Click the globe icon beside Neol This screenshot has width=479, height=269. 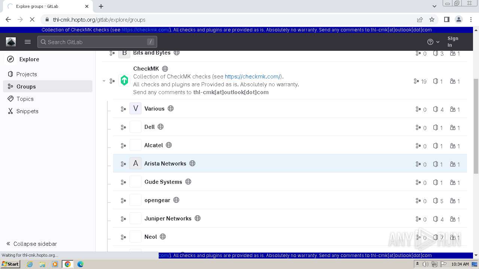pyautogui.click(x=163, y=236)
